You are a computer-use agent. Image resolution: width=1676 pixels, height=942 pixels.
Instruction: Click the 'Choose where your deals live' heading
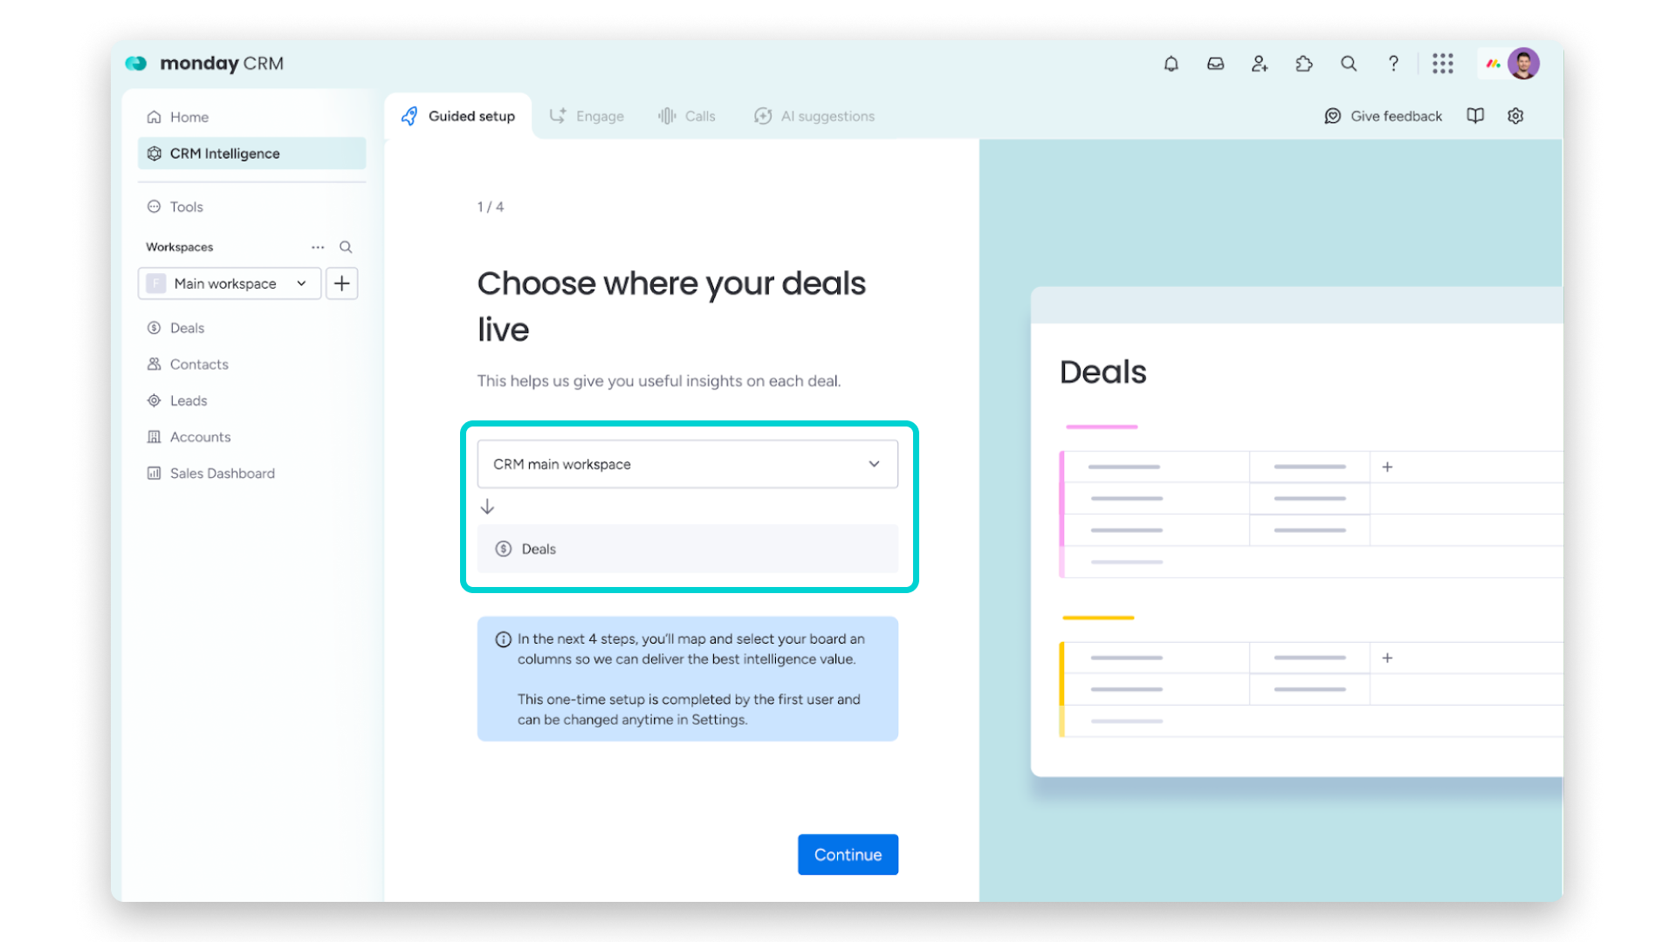pos(671,306)
